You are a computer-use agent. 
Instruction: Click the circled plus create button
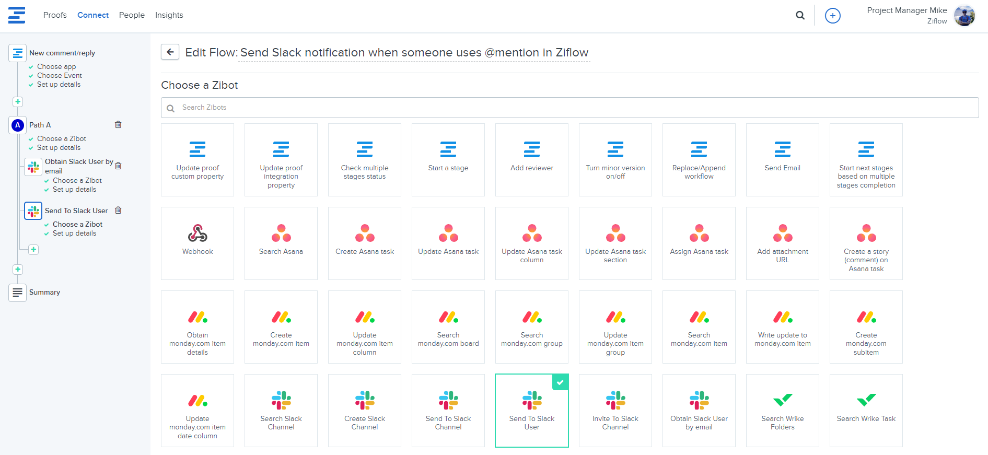[832, 16]
